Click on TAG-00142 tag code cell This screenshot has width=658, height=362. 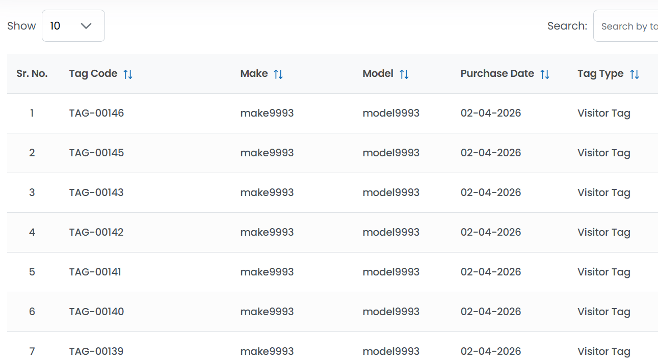[x=96, y=232]
